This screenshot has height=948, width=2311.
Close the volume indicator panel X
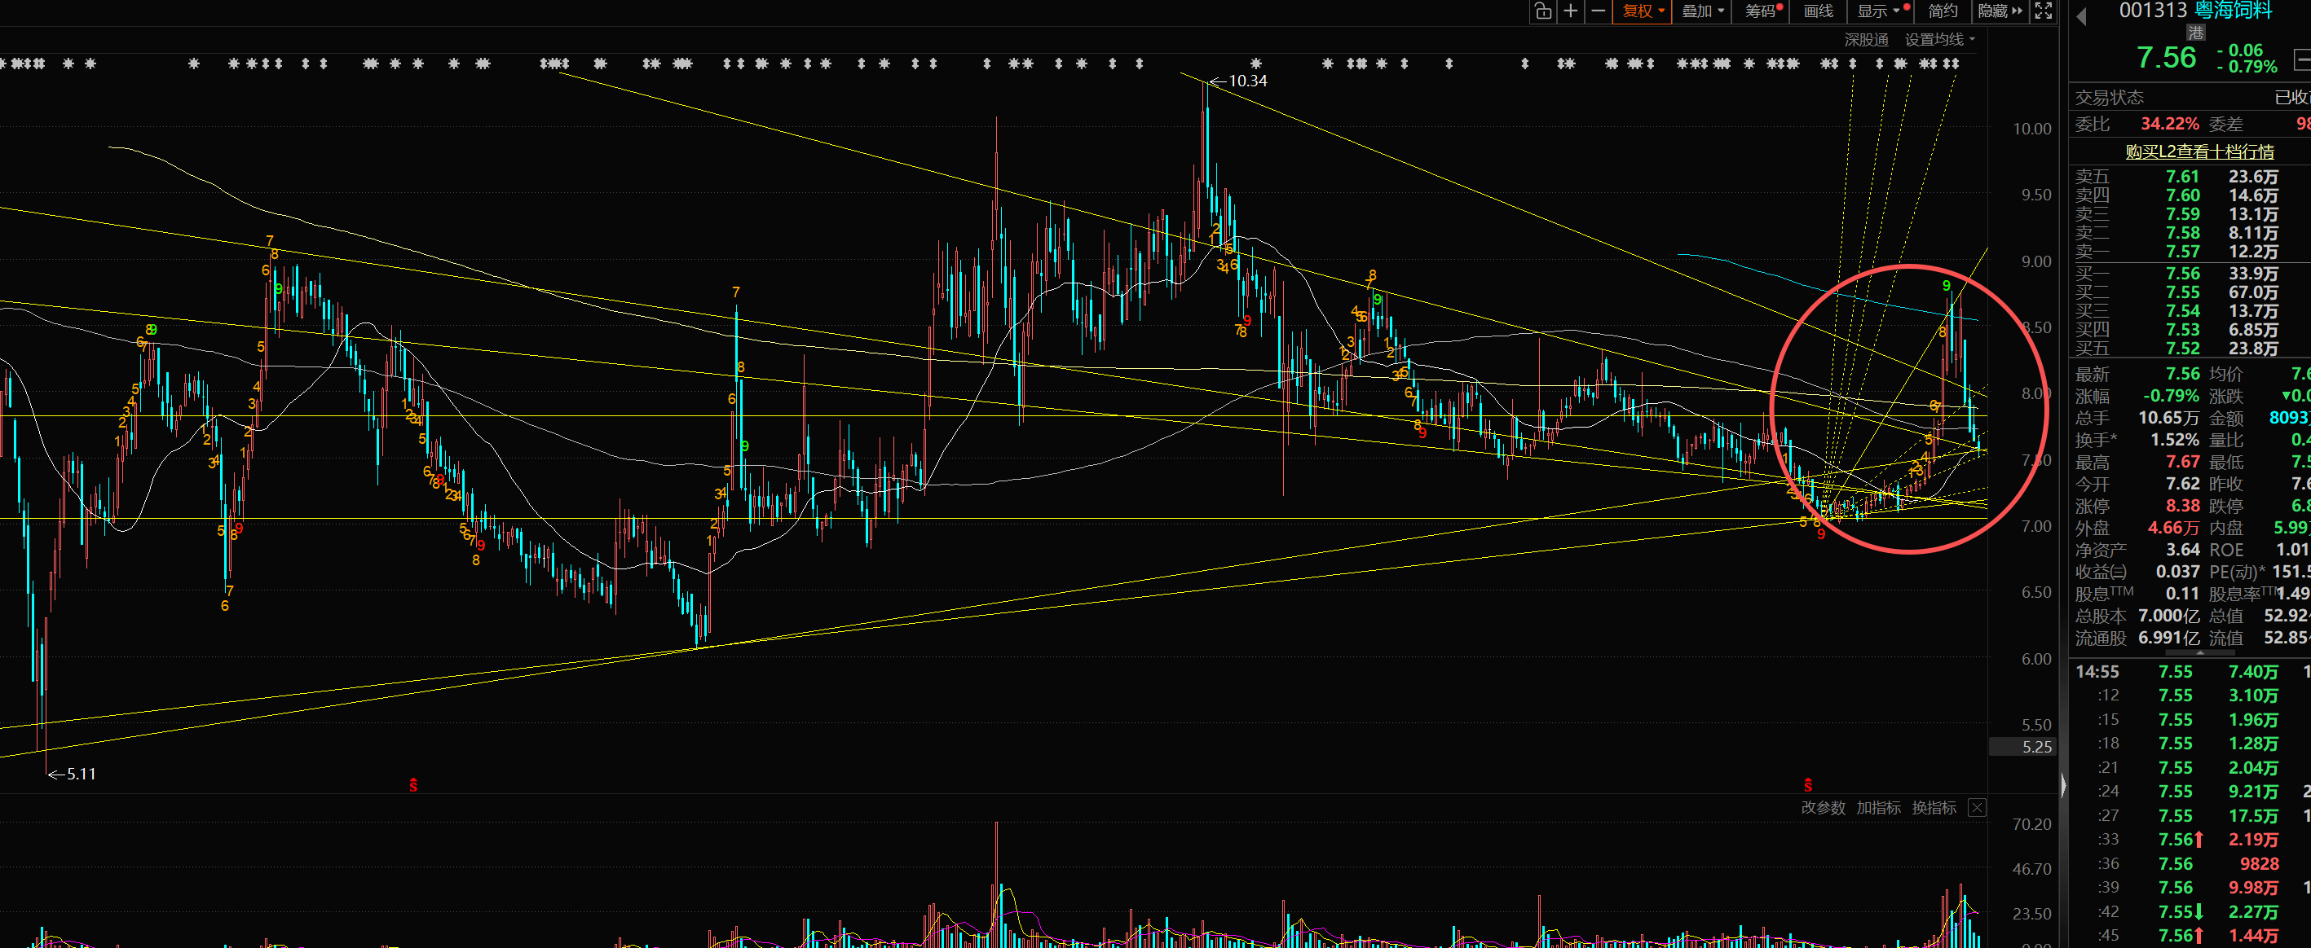point(1976,807)
